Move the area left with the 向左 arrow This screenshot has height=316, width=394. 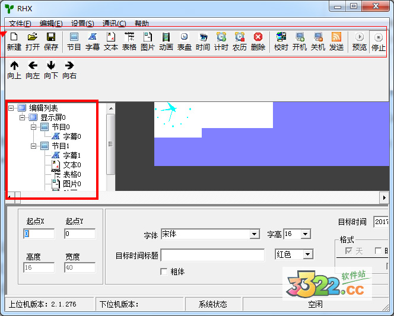click(x=33, y=70)
